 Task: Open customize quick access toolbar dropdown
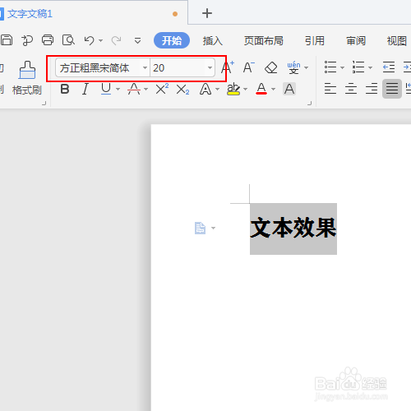click(137, 41)
